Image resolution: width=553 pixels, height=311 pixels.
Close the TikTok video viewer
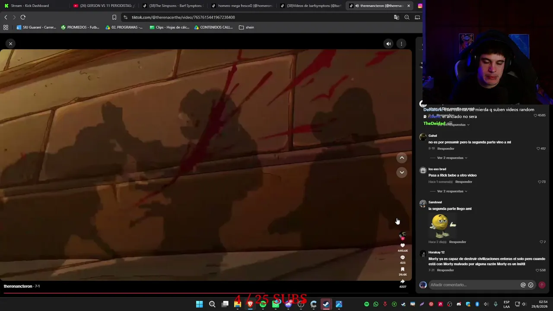coord(10,44)
